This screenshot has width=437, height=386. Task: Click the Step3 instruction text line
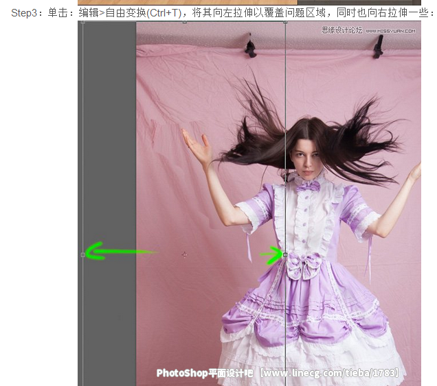click(x=223, y=13)
